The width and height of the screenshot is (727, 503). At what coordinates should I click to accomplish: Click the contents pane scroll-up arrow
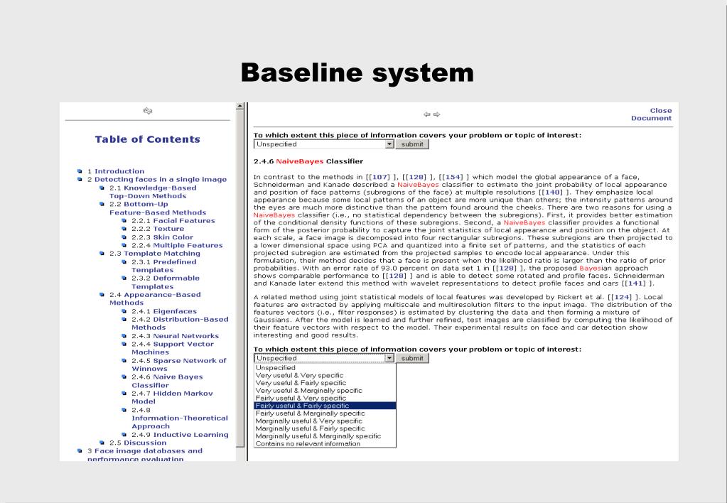click(239, 106)
